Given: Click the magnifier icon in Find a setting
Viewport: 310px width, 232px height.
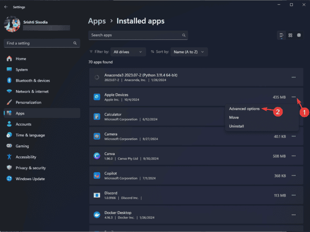Looking at the screenshot, I should click(75, 43).
